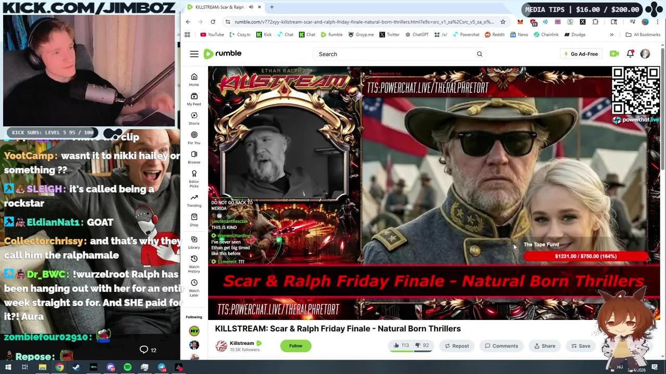Open Drudge bookmark
666x374 pixels.
click(x=574, y=35)
